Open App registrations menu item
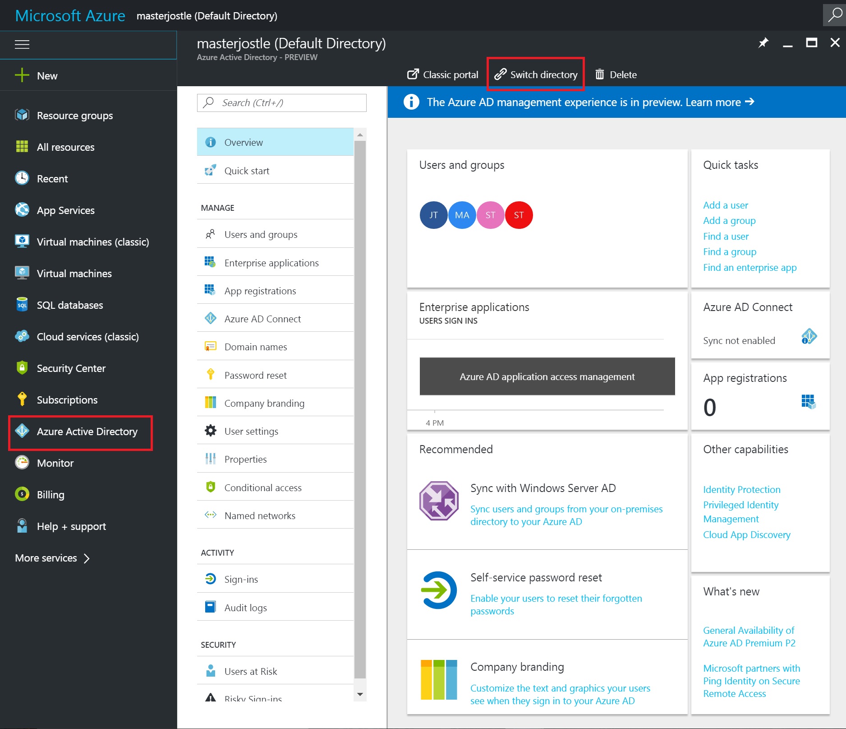846x729 pixels. click(275, 291)
